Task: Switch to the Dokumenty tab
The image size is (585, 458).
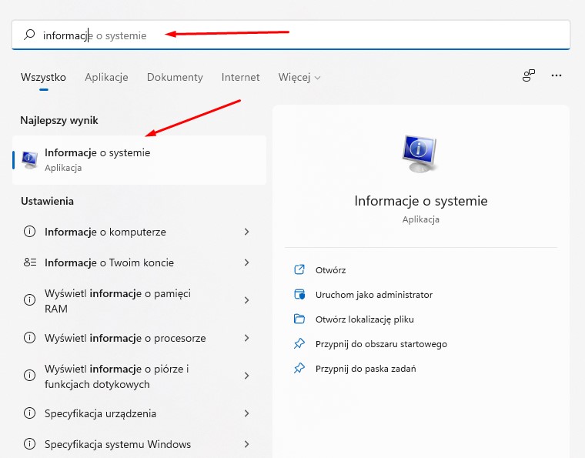Action: (175, 78)
